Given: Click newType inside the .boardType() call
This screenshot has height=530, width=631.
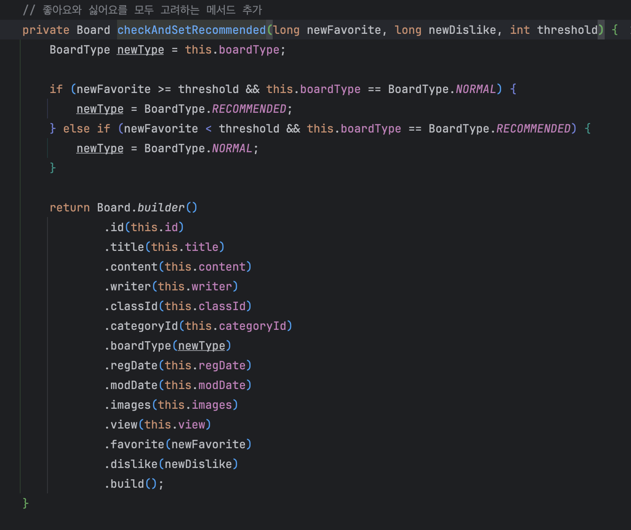Looking at the screenshot, I should 201,346.
